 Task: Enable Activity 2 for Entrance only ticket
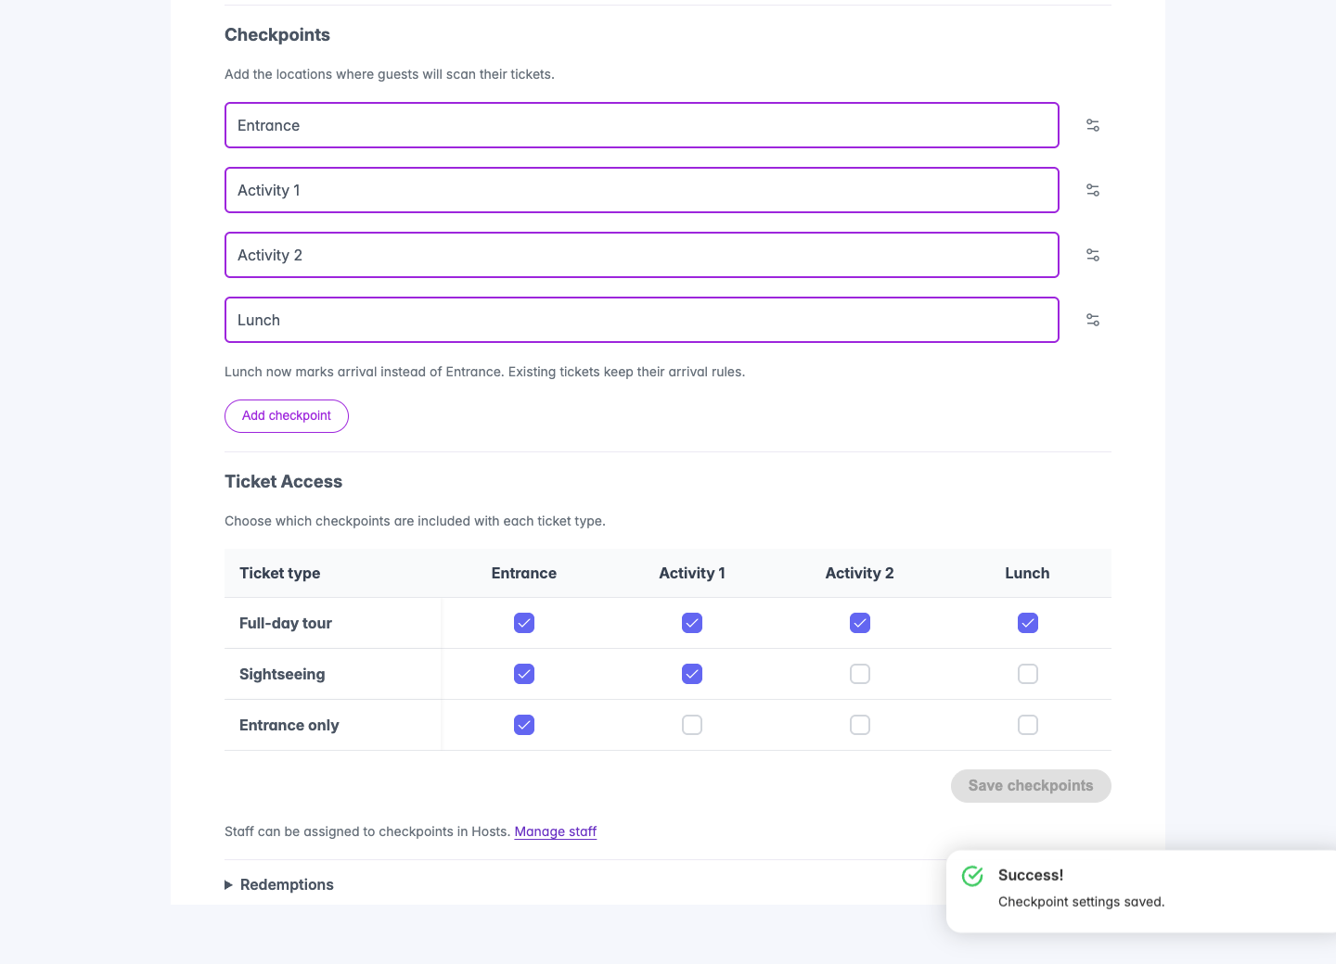(860, 725)
